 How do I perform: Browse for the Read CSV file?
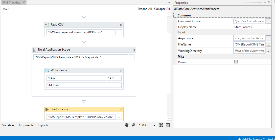coord(119,32)
